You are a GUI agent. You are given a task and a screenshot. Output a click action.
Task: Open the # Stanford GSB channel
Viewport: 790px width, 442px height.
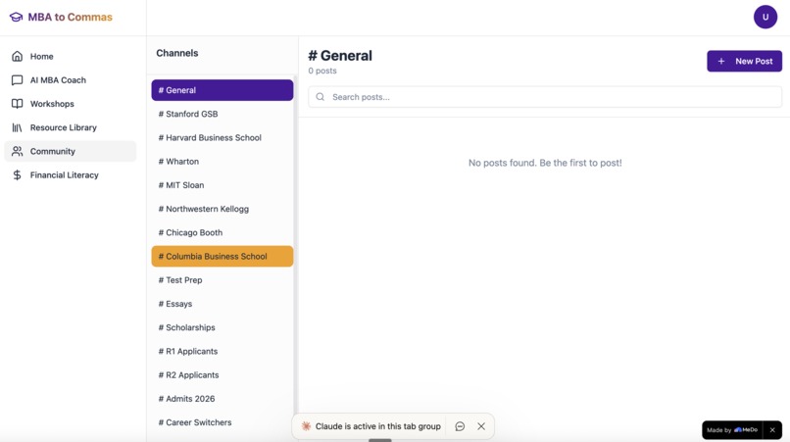[x=222, y=114]
